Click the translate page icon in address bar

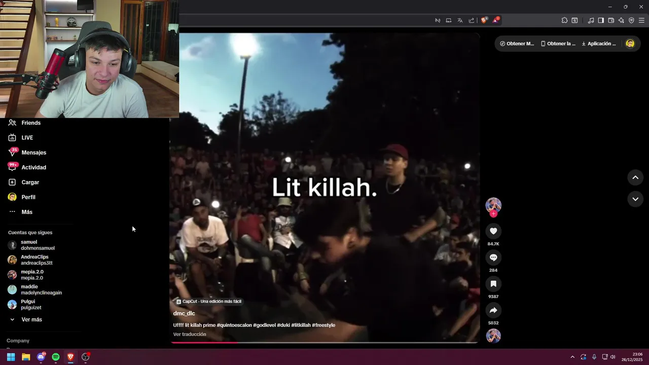coord(460,20)
